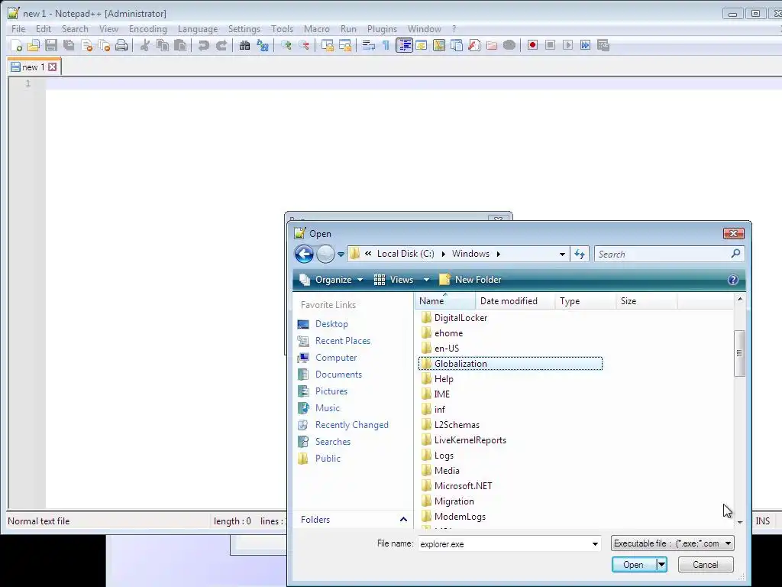The height and width of the screenshot is (587, 782).
Task: Go back in the Open dialog
Action: pyautogui.click(x=304, y=254)
